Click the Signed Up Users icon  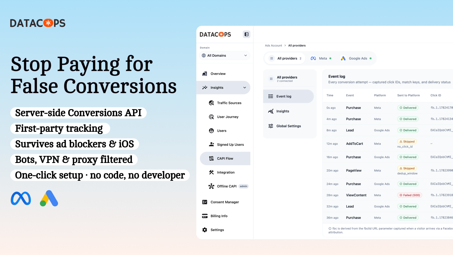coord(211,144)
